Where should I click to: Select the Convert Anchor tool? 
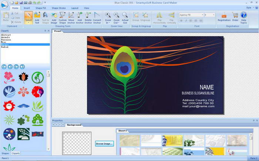point(97,18)
